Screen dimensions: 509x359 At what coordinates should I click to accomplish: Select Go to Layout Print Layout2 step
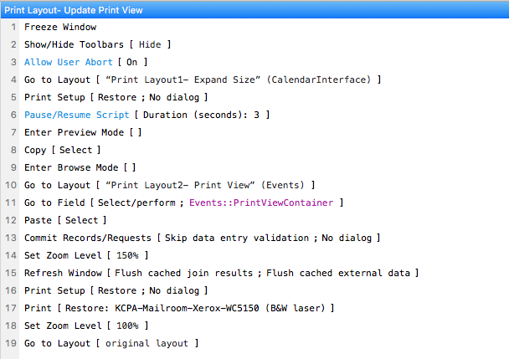[169, 185]
